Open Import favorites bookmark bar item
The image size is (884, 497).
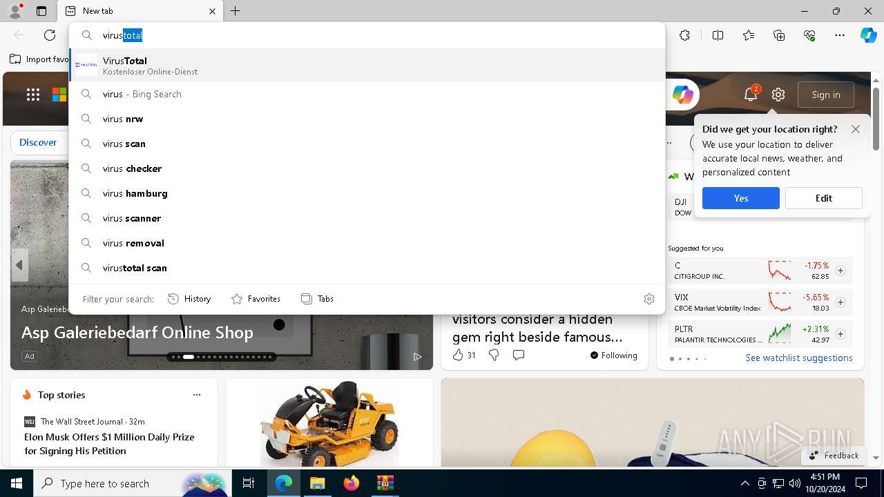click(x=39, y=59)
